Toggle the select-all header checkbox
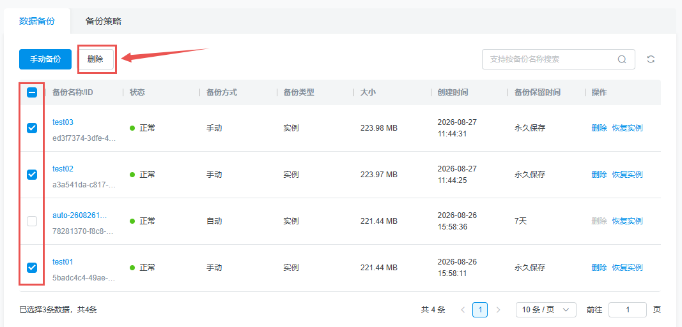 (32, 92)
